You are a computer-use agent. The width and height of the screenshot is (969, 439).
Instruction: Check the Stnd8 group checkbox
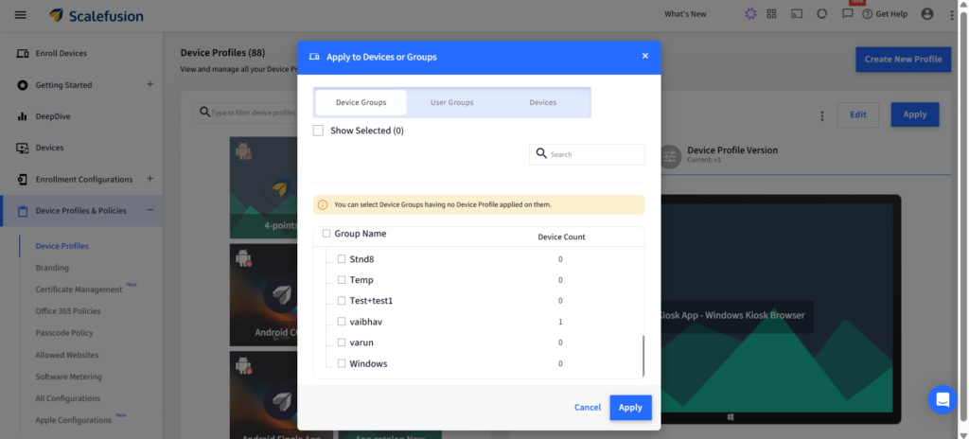coord(342,259)
